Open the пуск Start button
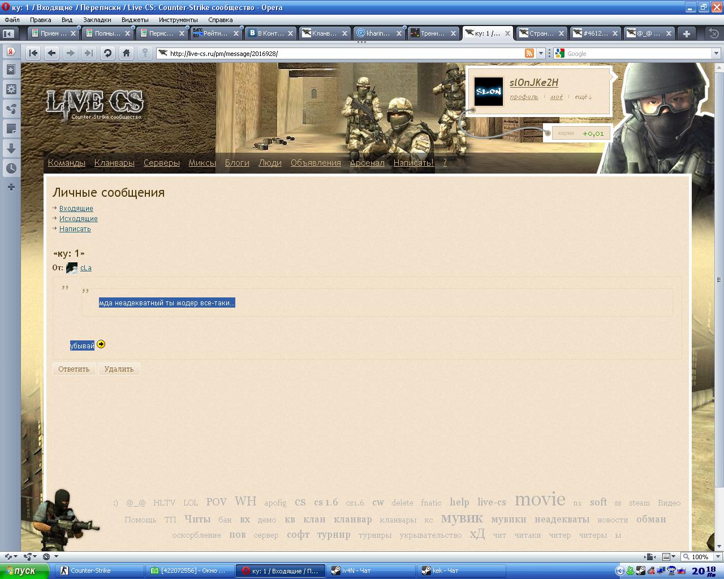 pos(25,571)
